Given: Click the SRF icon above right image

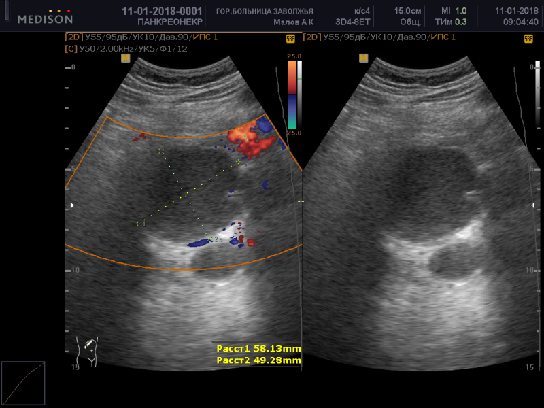Looking at the screenshot, I should coord(528,39).
